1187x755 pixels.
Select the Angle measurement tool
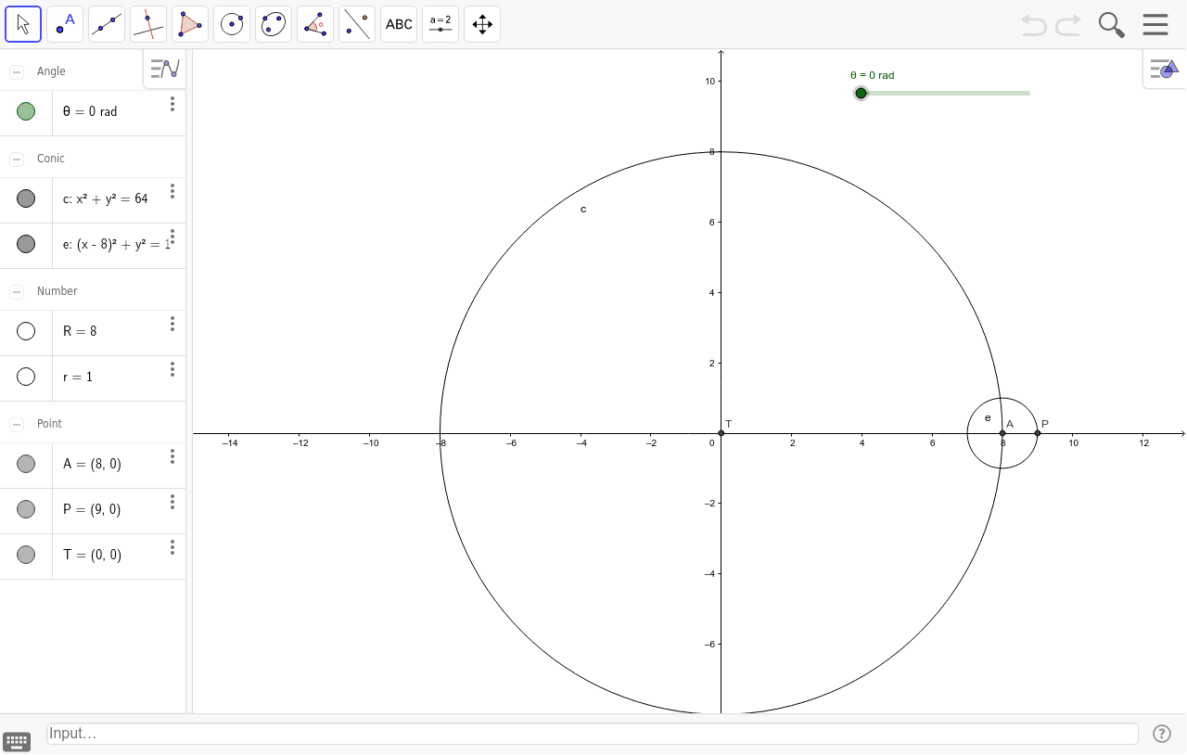click(315, 24)
